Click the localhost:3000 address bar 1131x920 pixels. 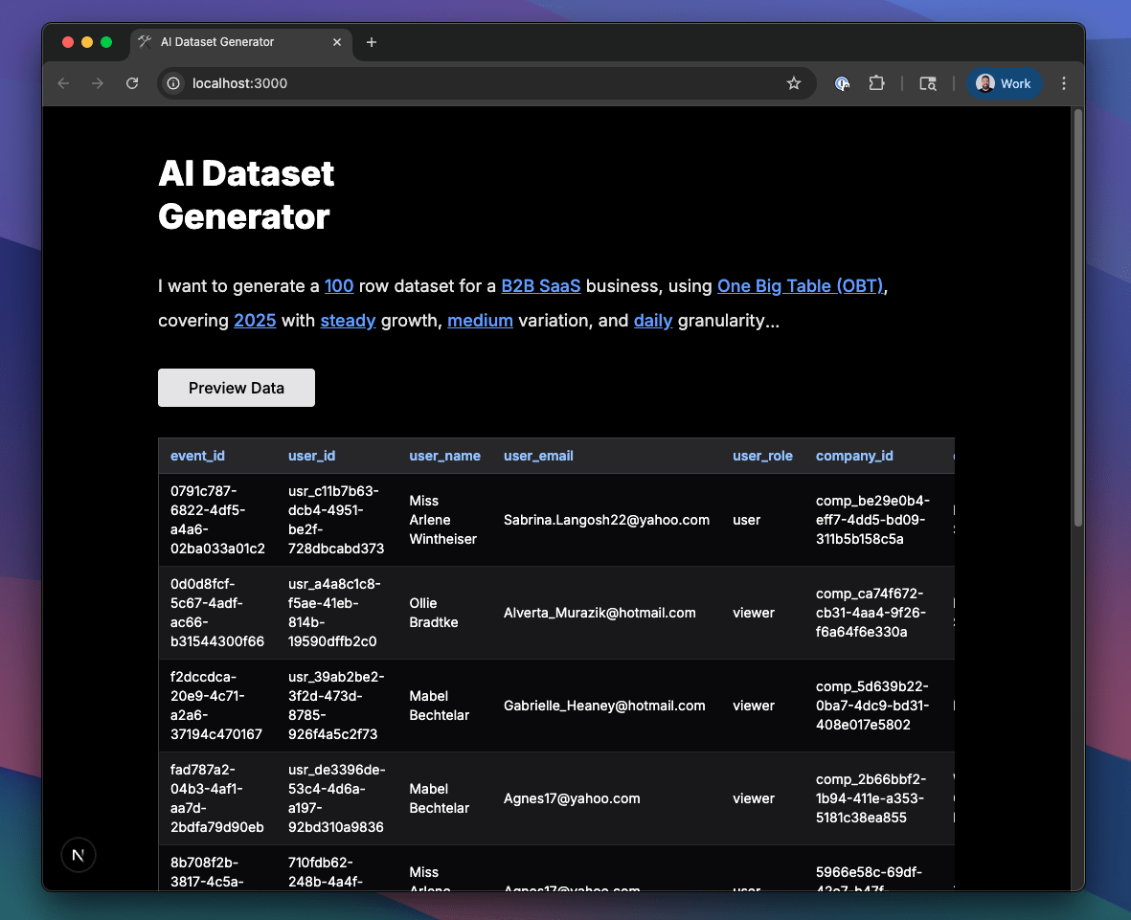[479, 83]
